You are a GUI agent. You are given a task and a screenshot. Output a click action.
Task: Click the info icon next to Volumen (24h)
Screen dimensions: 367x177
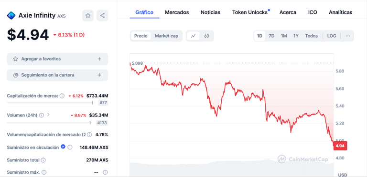click(42, 115)
